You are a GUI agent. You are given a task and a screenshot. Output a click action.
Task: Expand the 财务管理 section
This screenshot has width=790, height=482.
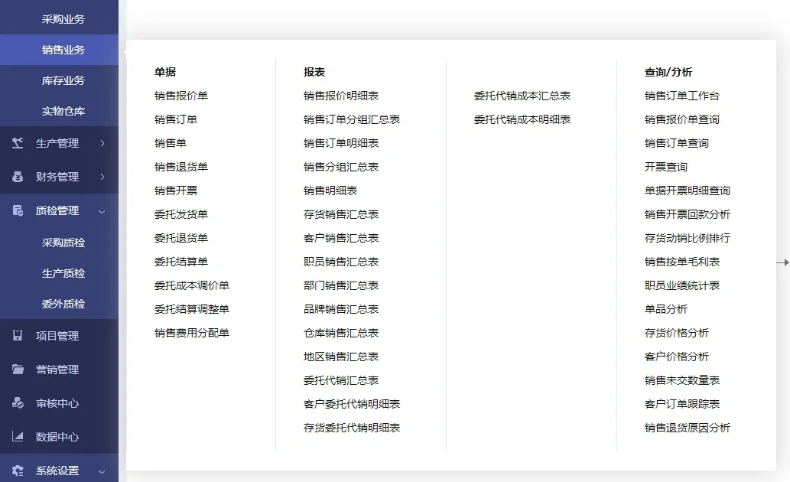[103, 177]
